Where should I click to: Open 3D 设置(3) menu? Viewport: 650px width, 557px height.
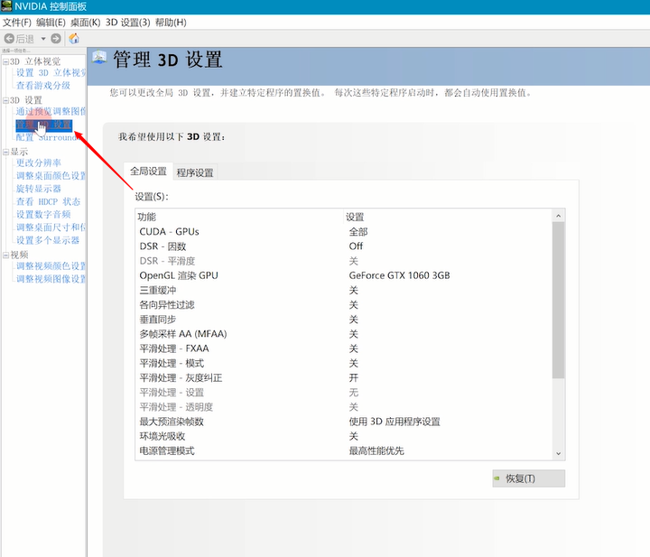tap(127, 23)
